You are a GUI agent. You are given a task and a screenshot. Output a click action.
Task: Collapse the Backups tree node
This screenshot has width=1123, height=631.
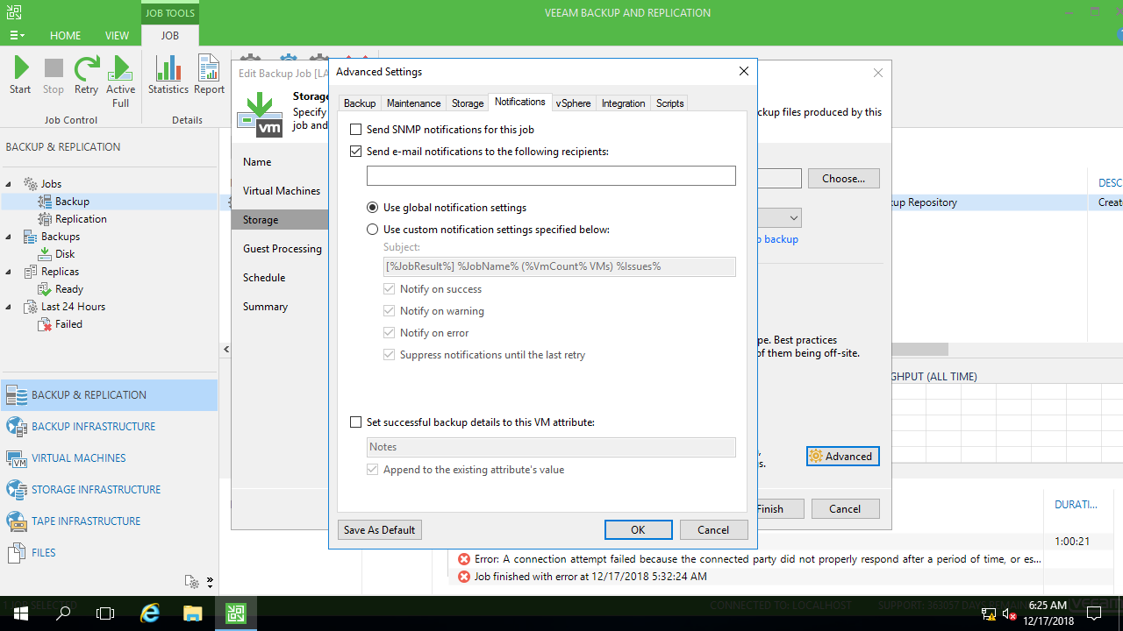[x=10, y=237]
